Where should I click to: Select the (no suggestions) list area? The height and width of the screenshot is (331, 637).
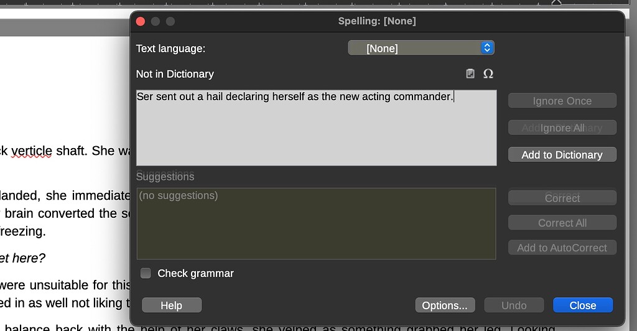pos(317,223)
